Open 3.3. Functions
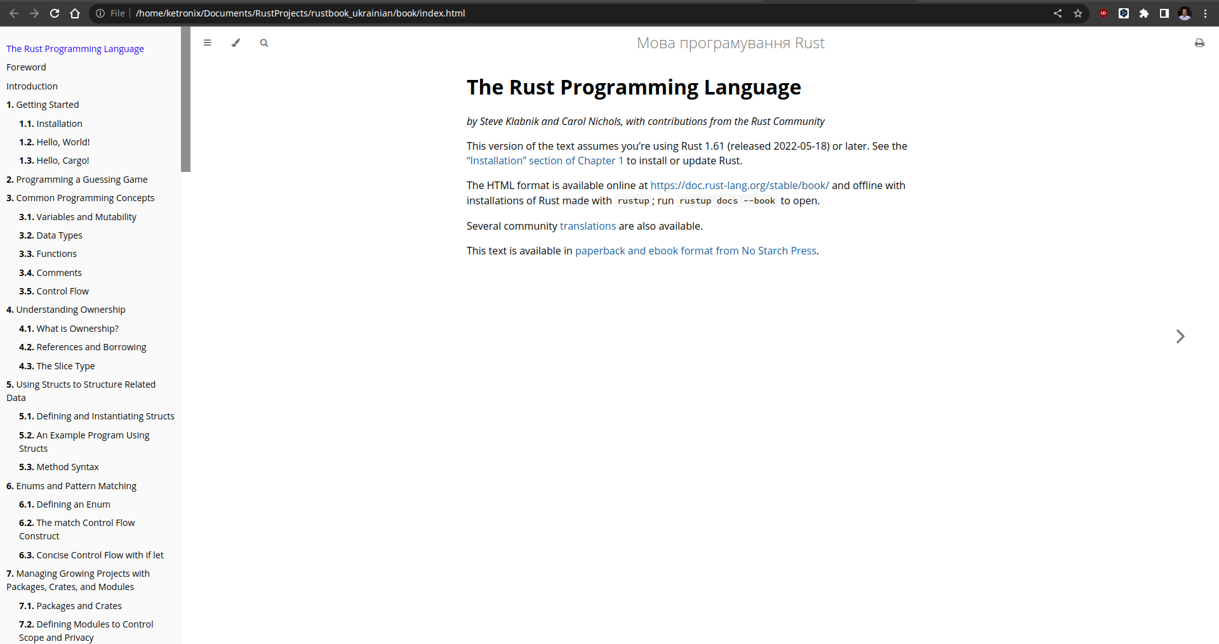This screenshot has width=1219, height=644. pyautogui.click(x=48, y=254)
